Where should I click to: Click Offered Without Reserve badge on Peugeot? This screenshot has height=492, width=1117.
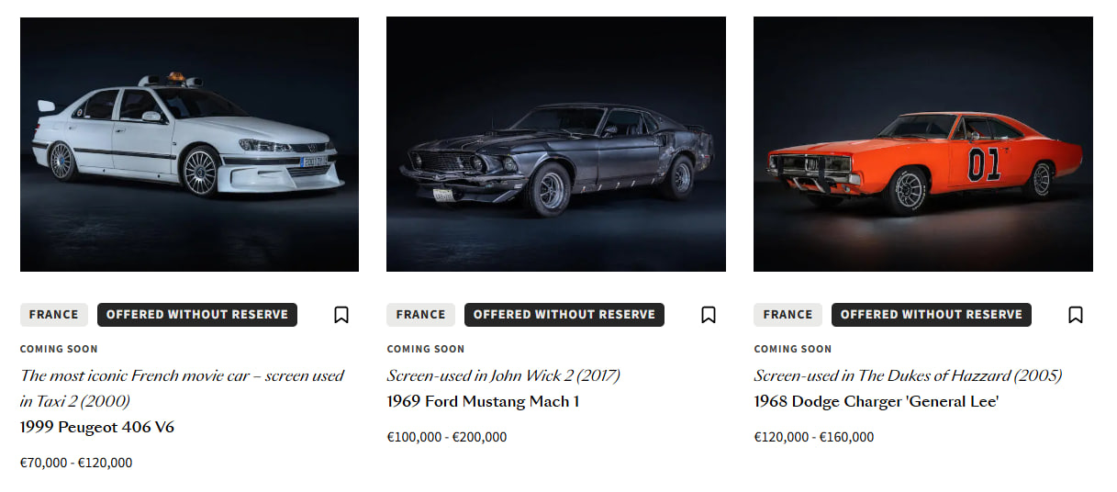pyautogui.click(x=197, y=315)
